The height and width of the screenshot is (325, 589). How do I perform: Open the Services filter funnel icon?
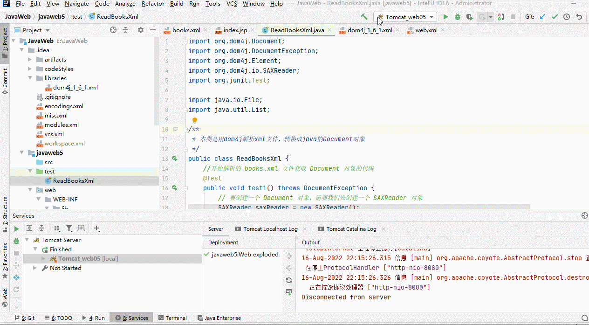(69, 228)
